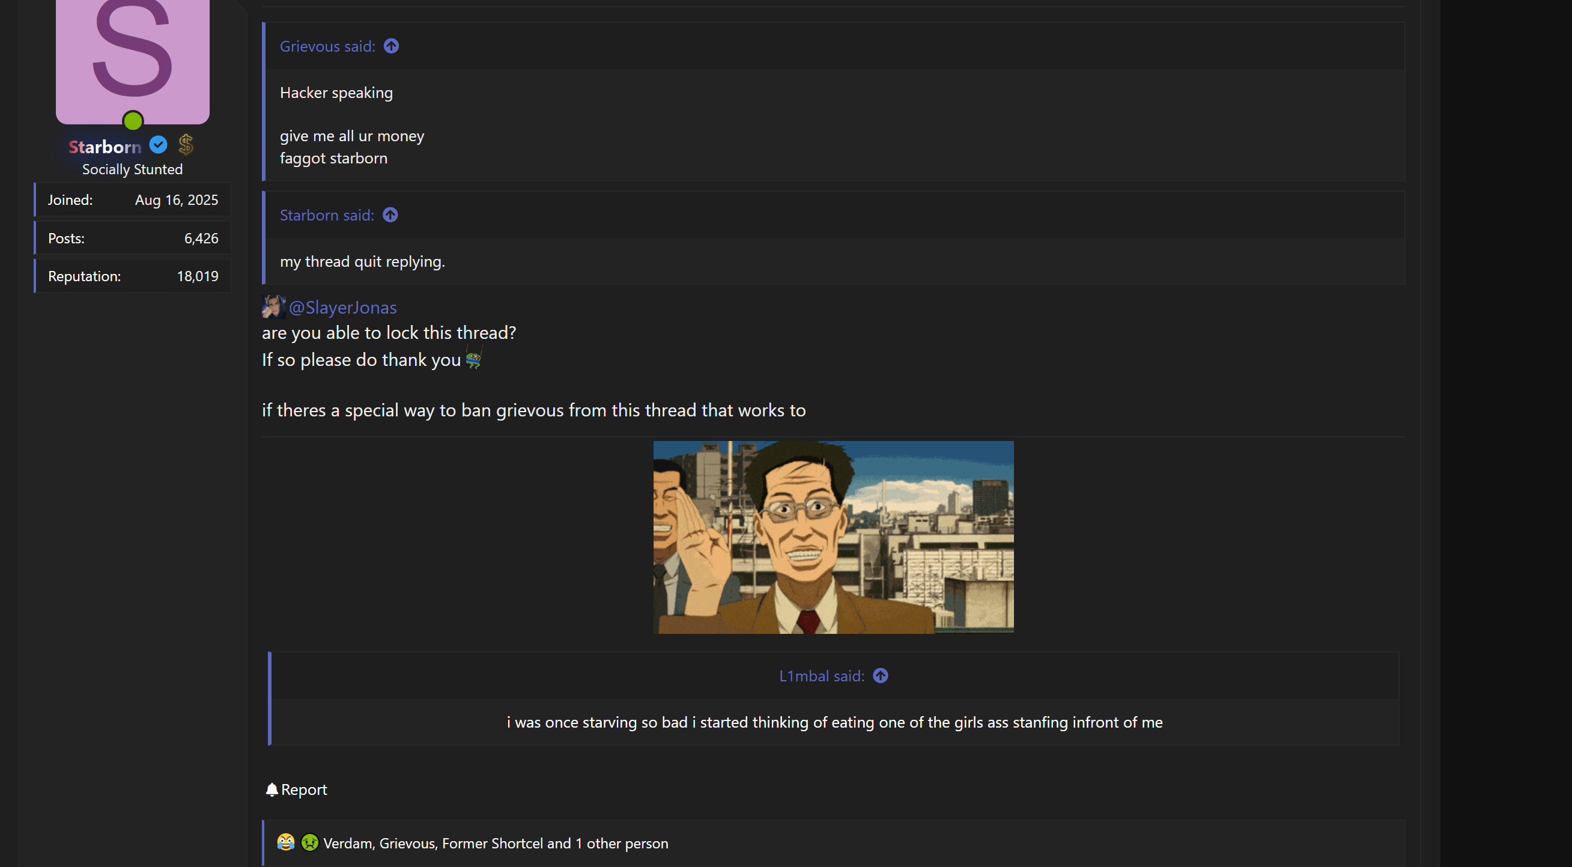The width and height of the screenshot is (1572, 867).
Task: Click the blue verified checkmark badge
Action: [x=158, y=145]
